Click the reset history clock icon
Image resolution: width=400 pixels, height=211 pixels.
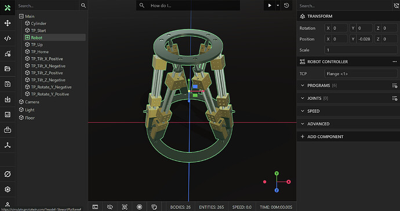286,5
